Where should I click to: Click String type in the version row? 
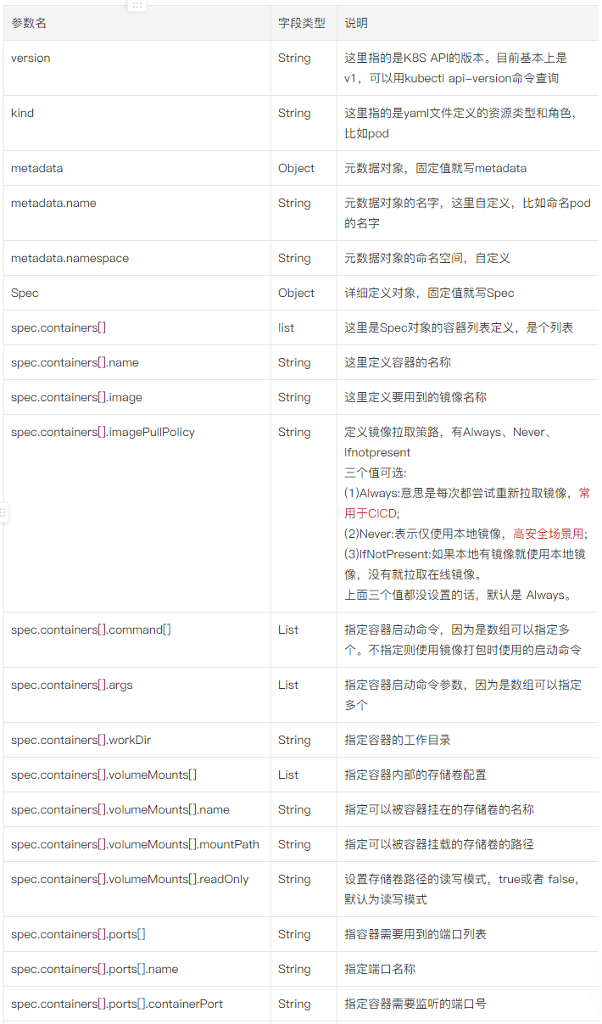294,59
